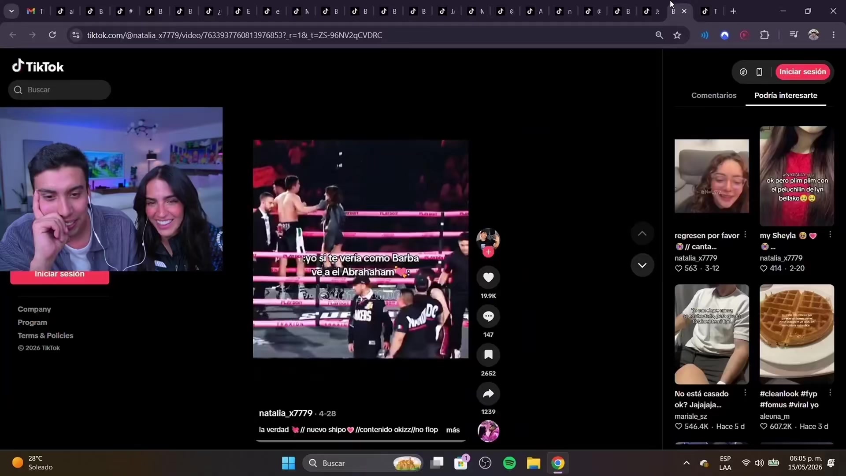Go back to the previous page
Viewport: 846px width, 476px height.
[x=13, y=35]
